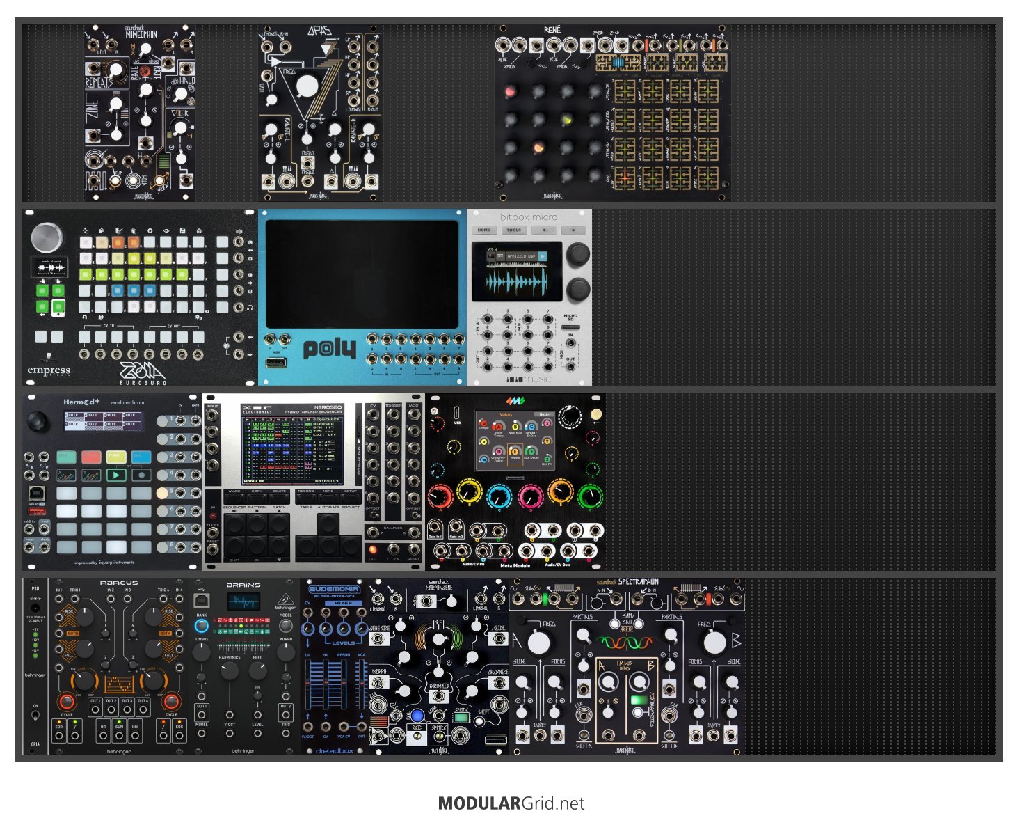Screen dimensions: 1024x818
Task: Click the VCA slider on Eudemonia
Action: coord(362,683)
